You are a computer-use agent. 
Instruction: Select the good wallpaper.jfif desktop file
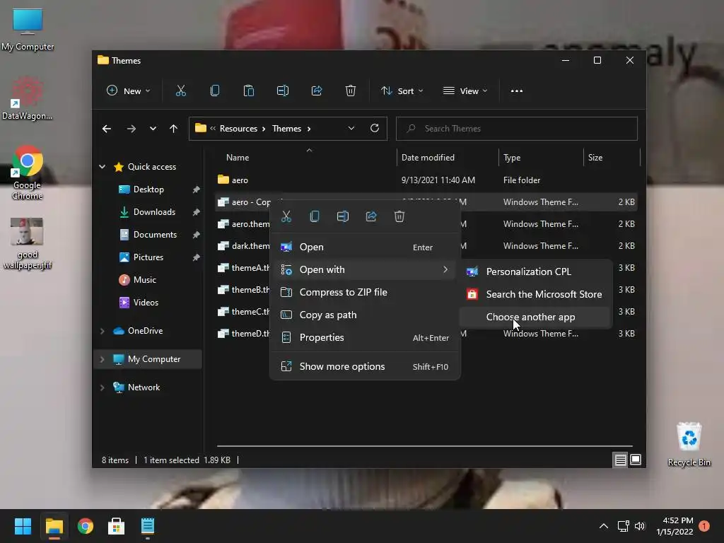[28, 244]
